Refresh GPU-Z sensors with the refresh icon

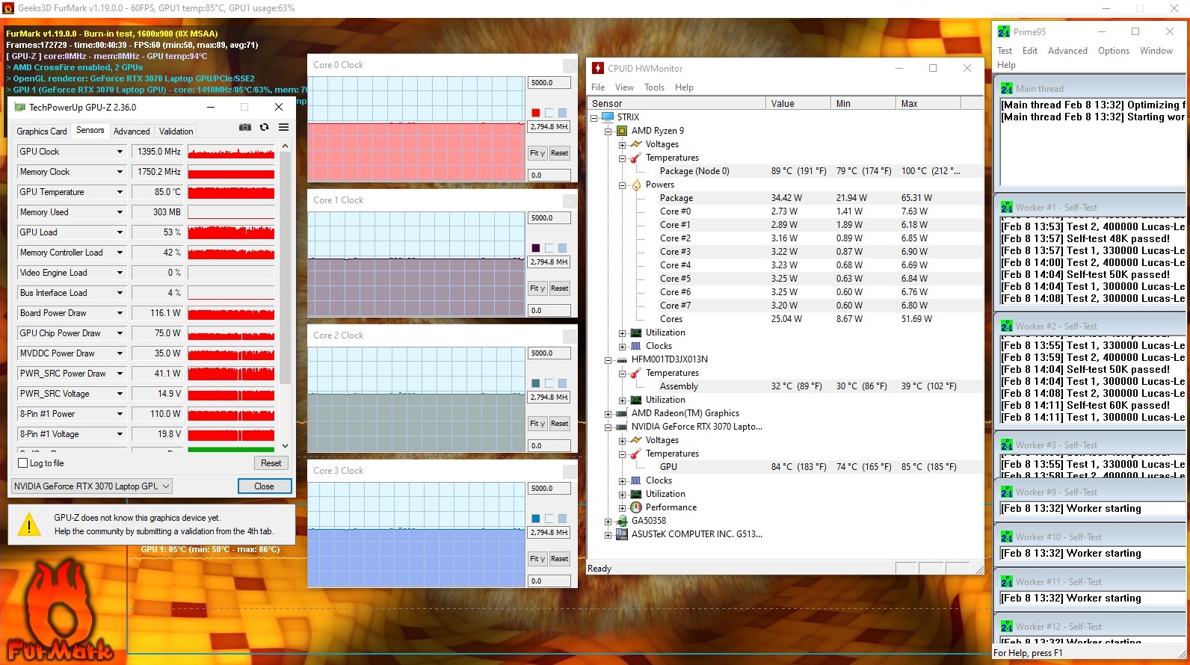click(264, 128)
